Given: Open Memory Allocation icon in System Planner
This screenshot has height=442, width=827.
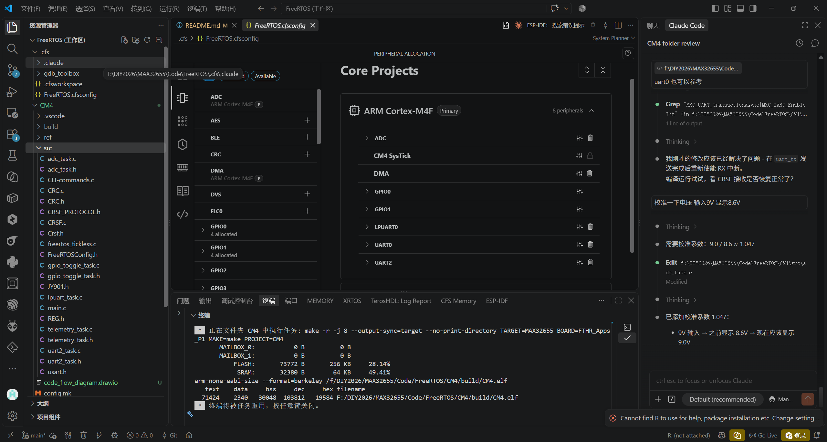Looking at the screenshot, I should coord(183,168).
